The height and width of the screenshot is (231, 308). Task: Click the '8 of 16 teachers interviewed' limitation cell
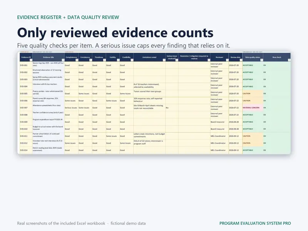click(x=149, y=86)
